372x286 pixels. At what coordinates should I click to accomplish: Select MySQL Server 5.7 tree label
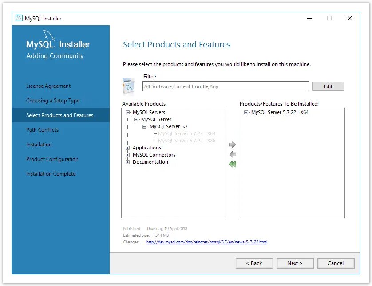[169, 126]
